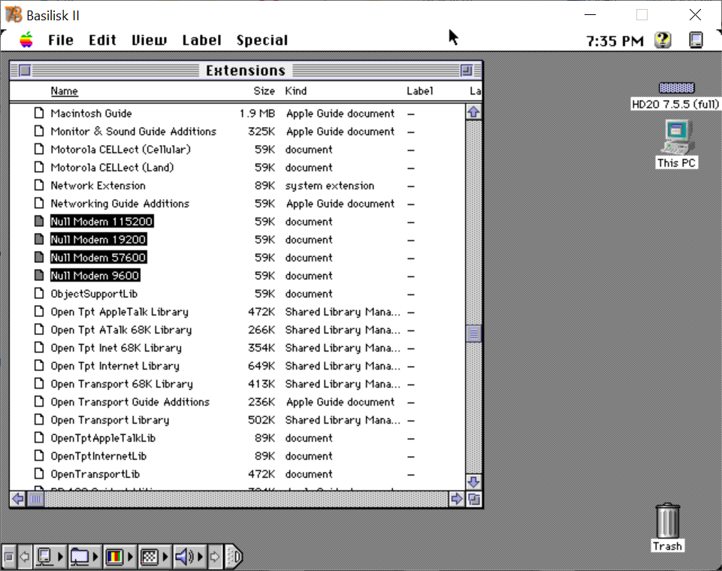722x571 pixels.
Task: Select OpenTptAppleTalkLib file name
Action: 103,438
